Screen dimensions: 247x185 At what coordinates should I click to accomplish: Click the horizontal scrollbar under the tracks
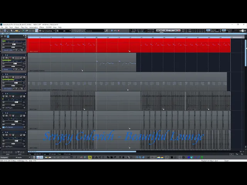click(x=82, y=151)
